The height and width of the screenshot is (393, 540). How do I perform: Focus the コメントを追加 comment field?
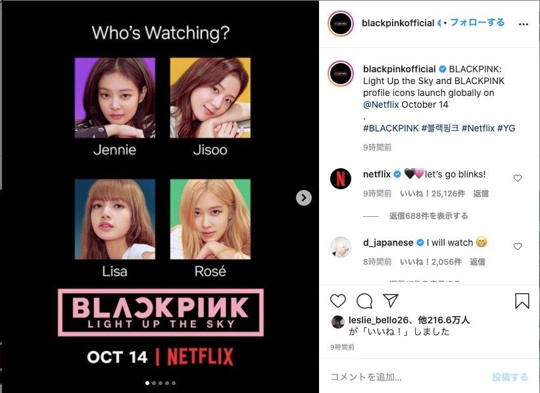(406, 377)
